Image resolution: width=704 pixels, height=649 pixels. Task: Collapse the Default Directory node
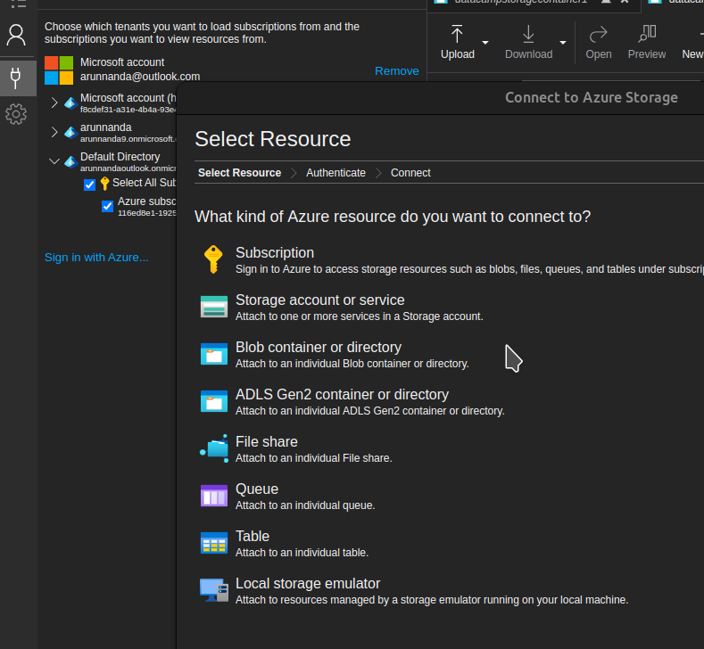[54, 161]
